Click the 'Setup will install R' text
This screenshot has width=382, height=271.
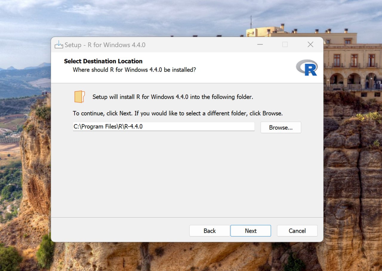click(x=173, y=97)
